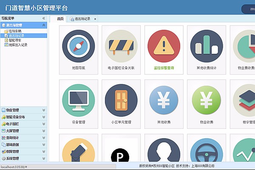Click the 地图导航 label text
This screenshot has width=255, height=170.
tap(79, 68)
